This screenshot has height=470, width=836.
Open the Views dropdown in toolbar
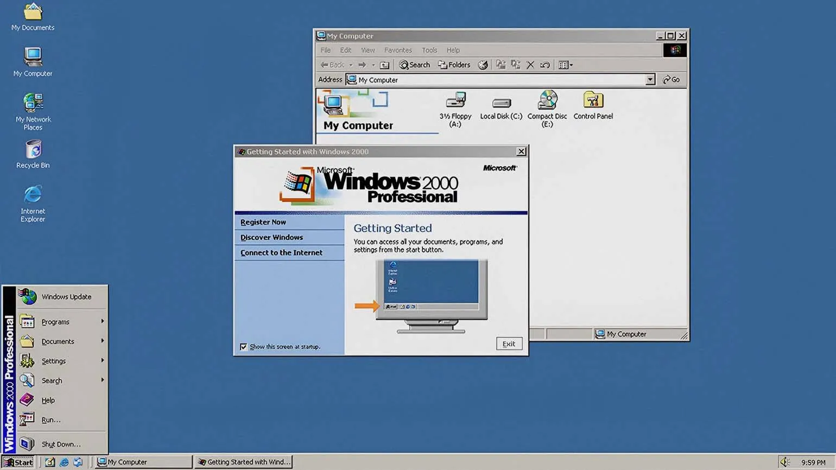pyautogui.click(x=566, y=65)
